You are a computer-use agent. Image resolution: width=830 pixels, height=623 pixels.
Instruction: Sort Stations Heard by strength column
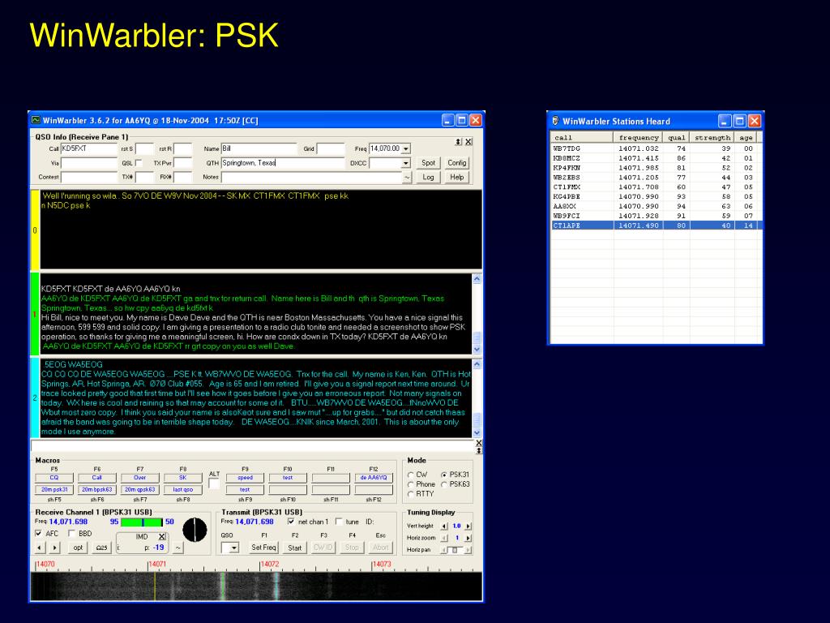coord(712,137)
